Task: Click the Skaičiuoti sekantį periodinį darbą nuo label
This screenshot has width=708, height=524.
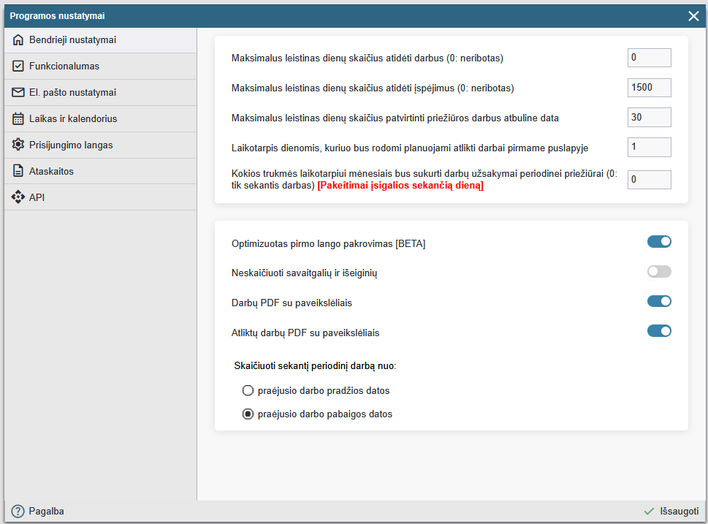Action: (315, 366)
